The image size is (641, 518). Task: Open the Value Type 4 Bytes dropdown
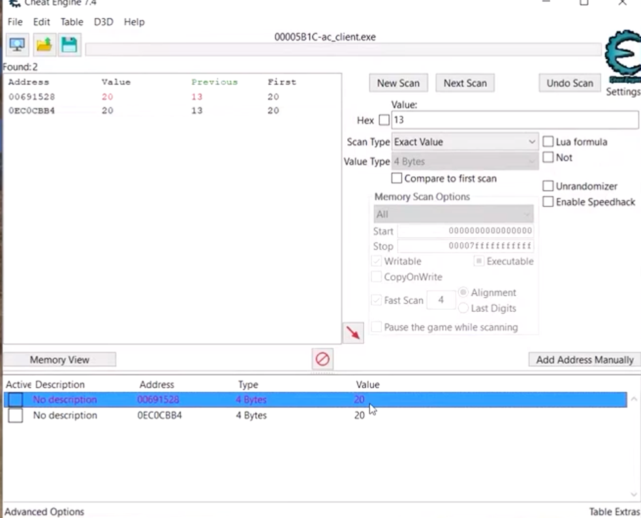point(465,161)
